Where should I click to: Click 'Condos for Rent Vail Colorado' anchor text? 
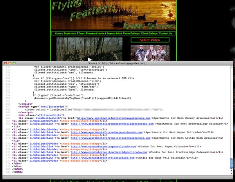(160, 158)
